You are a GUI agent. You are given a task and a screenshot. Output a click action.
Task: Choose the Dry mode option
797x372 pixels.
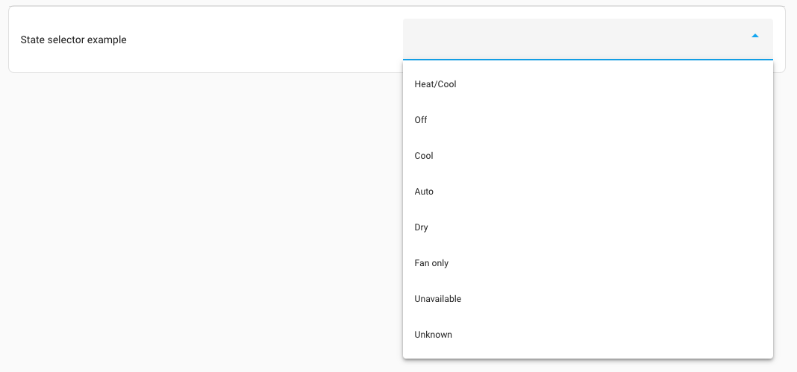click(x=422, y=227)
